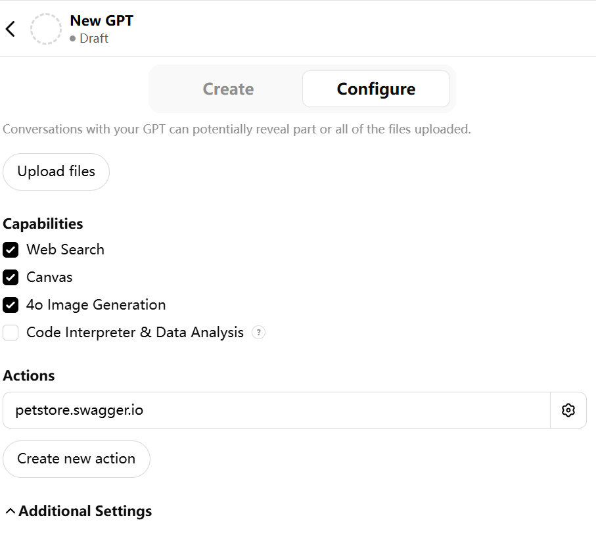596x539 pixels.
Task: Open settings gear for petstore.swagger.io action
Action: click(568, 411)
